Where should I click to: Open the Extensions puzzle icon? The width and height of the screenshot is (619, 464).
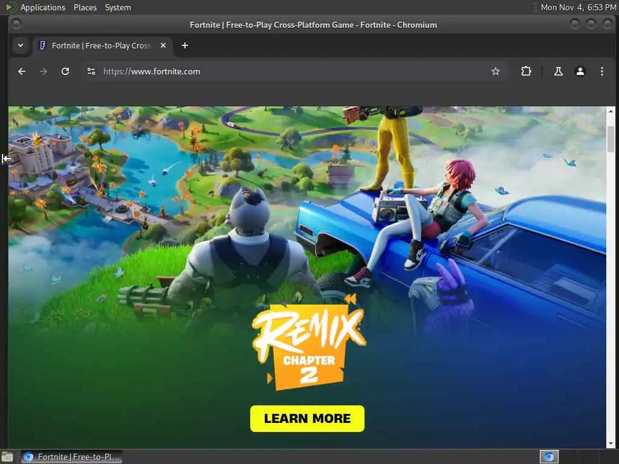click(x=527, y=71)
